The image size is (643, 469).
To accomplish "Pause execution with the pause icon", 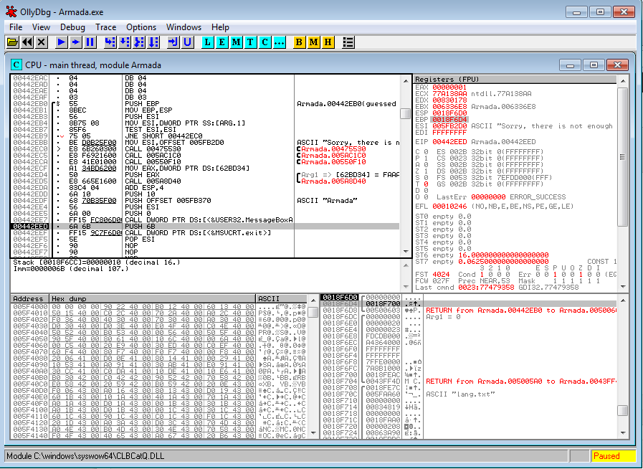I will point(90,42).
